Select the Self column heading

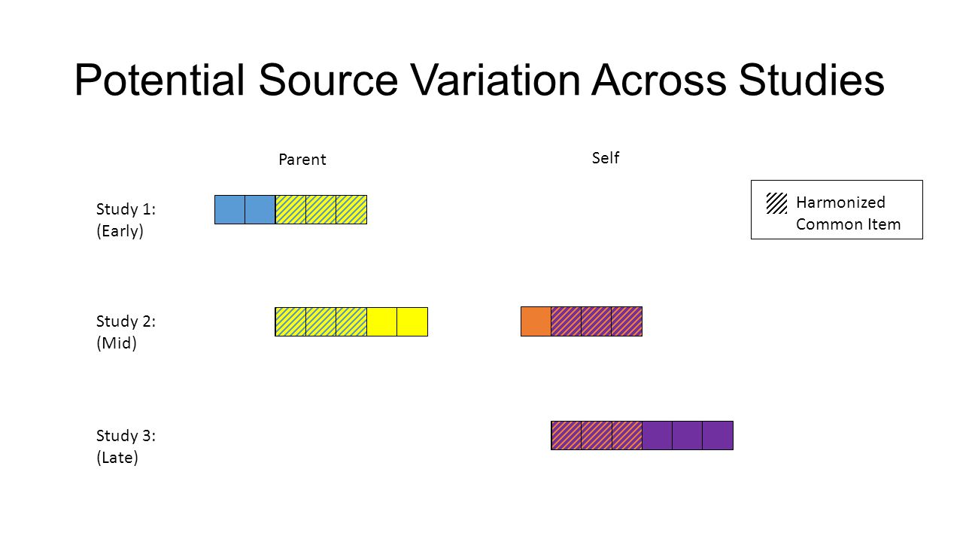click(606, 158)
